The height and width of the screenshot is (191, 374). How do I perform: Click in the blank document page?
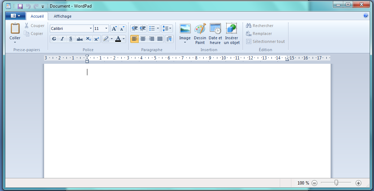[187, 121]
